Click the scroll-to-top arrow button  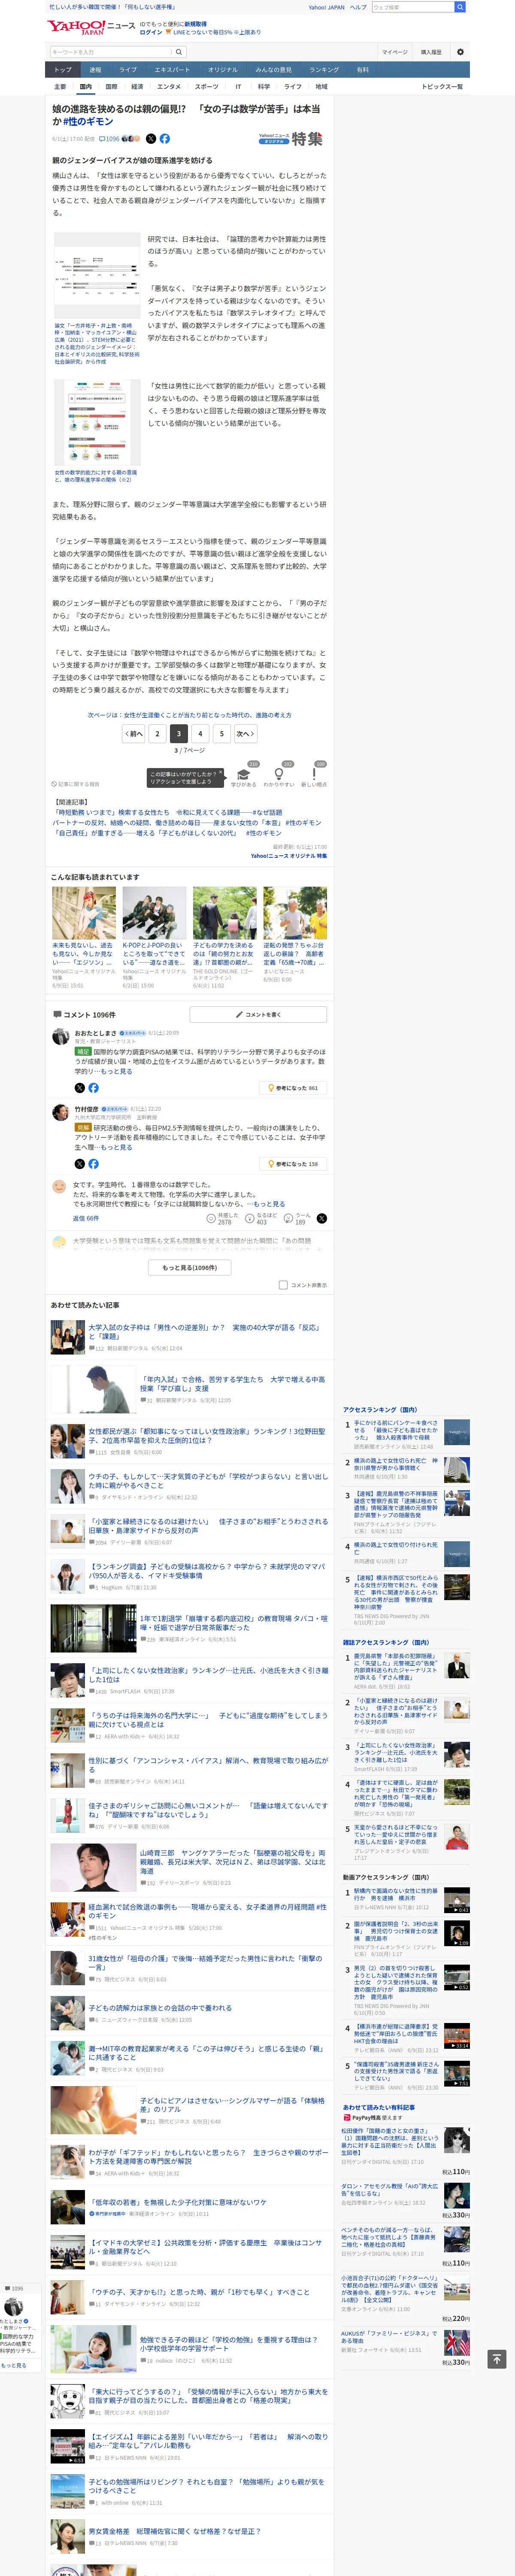coord(497,2359)
